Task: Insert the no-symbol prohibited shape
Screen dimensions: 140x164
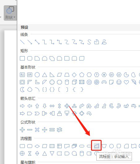Action: pos(97,82)
